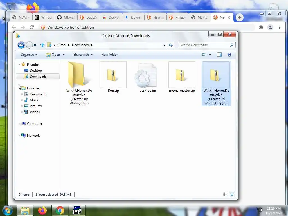Expand the Documents library
Viewport: 288px width, 216px height.
click(x=22, y=94)
